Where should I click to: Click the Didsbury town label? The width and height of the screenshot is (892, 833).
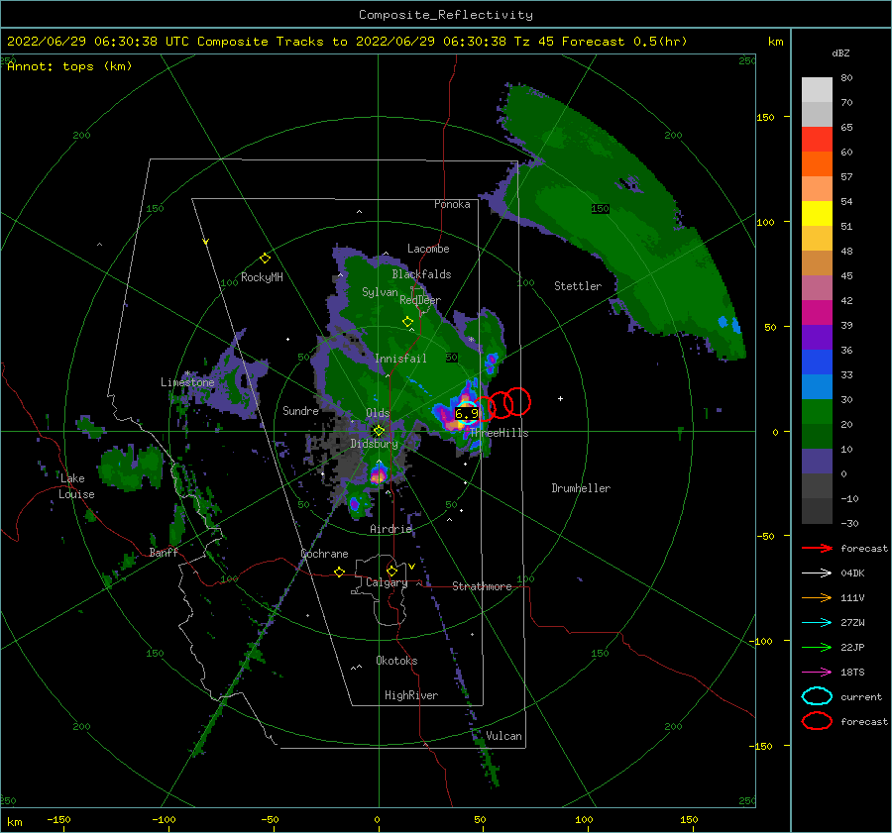pos(374,444)
